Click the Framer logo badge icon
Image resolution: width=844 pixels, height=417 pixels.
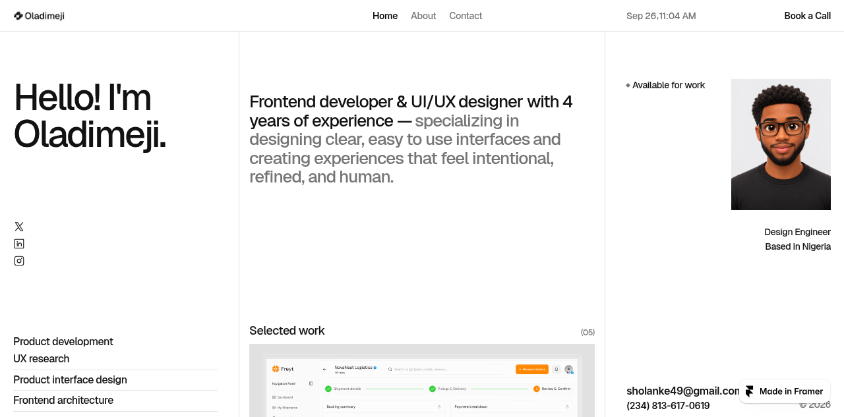tap(750, 391)
